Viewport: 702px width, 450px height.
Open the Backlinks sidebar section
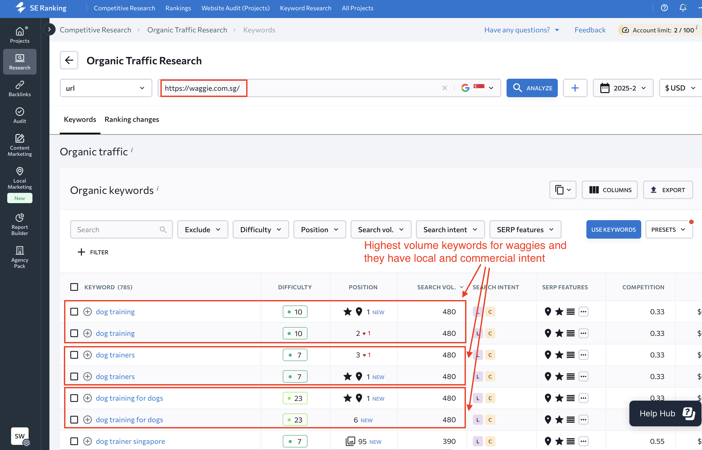[x=20, y=88]
